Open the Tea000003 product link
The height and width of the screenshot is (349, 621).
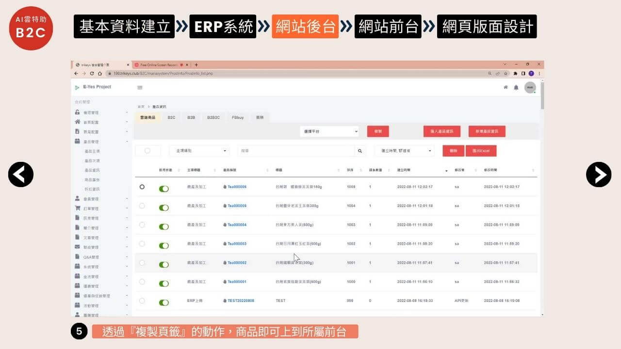237,244
